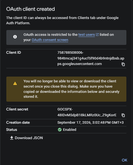Click the Client ID value text
Image resolution: width=133 pixels, height=165 pixels.
pos(91,58)
